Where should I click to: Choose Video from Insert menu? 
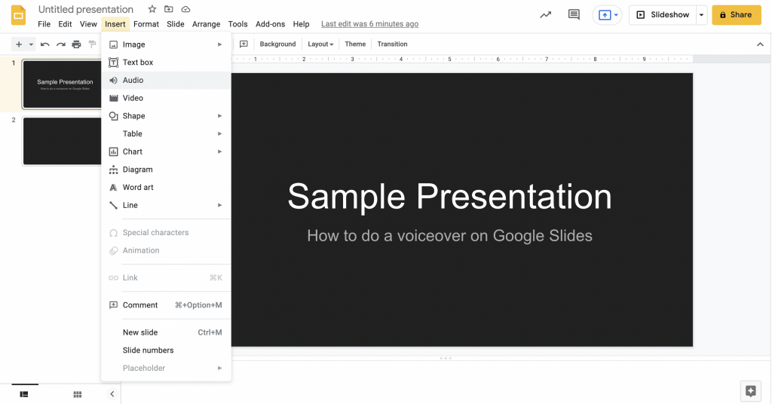click(x=166, y=98)
